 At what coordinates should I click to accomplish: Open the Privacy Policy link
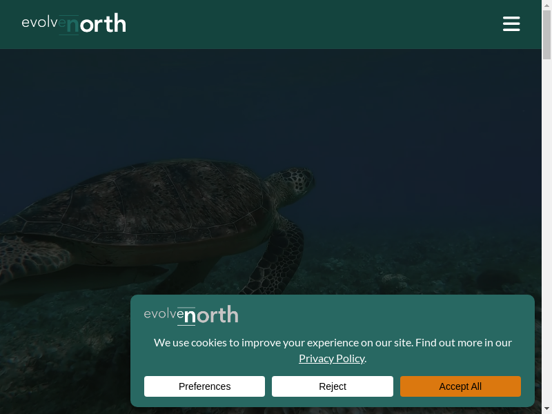pos(332,358)
